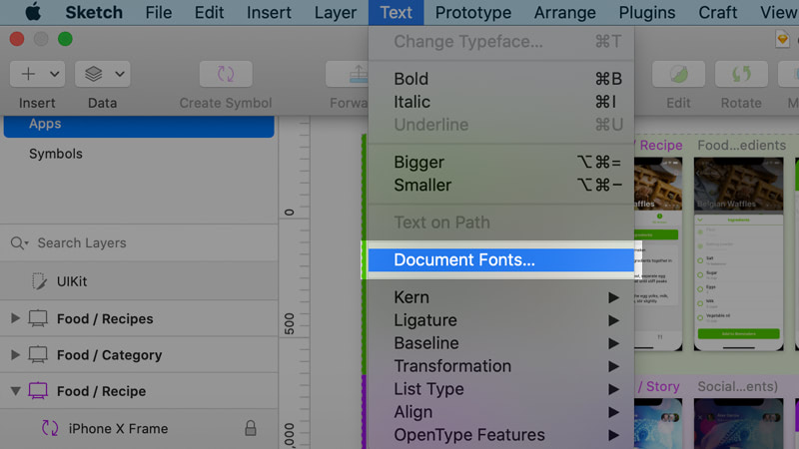The width and height of the screenshot is (799, 449).
Task: Open the Kern submenu
Action: tap(501, 297)
